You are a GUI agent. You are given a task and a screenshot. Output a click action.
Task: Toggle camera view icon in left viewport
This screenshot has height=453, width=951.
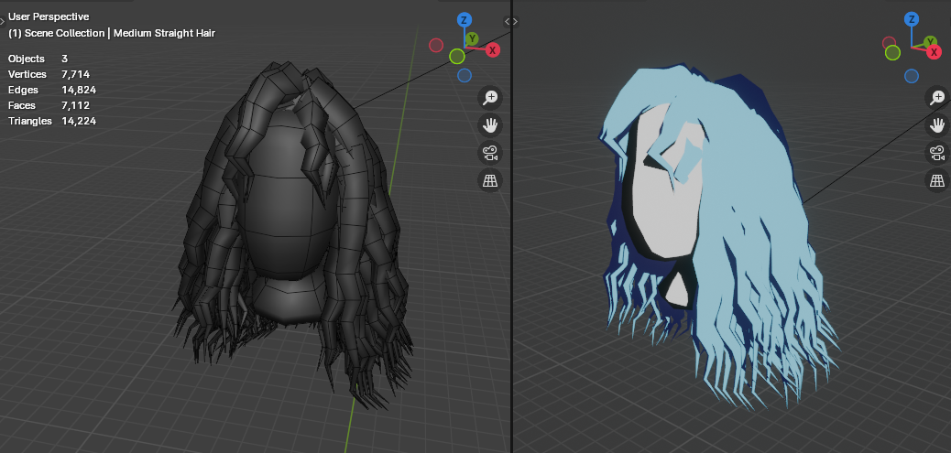[490, 153]
